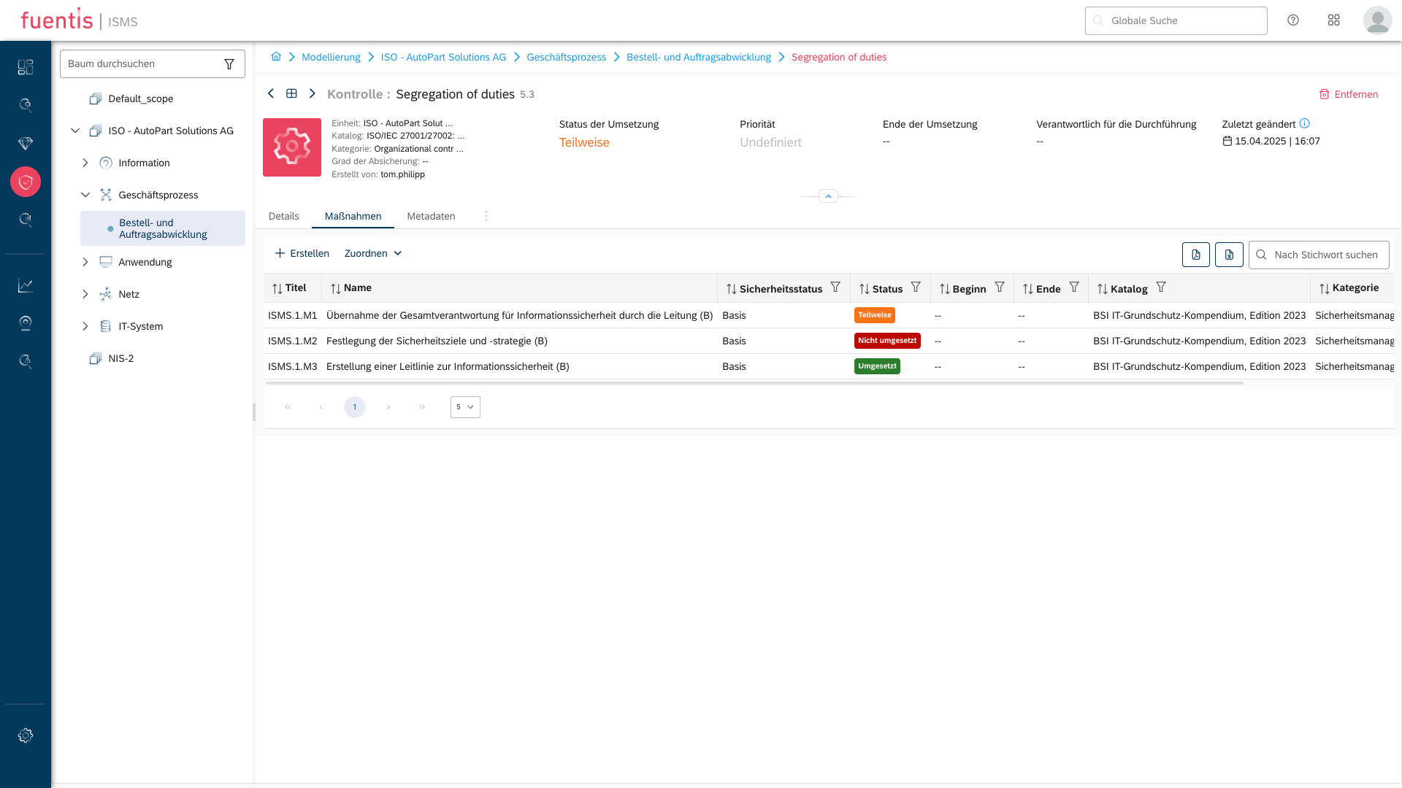The height and width of the screenshot is (788, 1402).
Task: Filter the Sicherheitsstatus column
Action: click(x=835, y=287)
